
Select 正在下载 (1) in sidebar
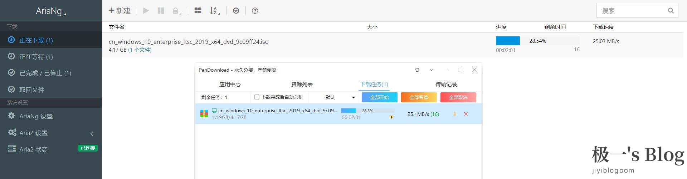51,40
